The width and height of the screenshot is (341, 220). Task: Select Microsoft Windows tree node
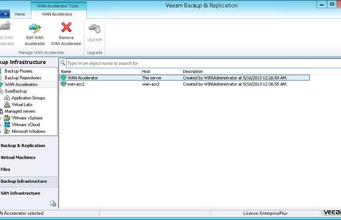28,131
